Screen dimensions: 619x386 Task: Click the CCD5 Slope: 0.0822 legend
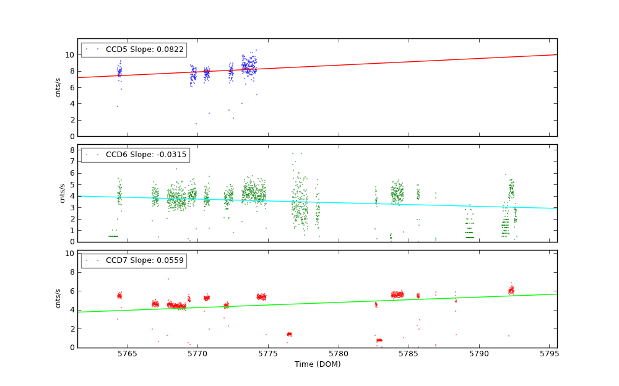click(134, 49)
